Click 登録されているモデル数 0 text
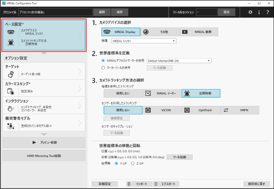Image resolution: width=274 pixels, height=189 pixels. [x=37, y=126]
